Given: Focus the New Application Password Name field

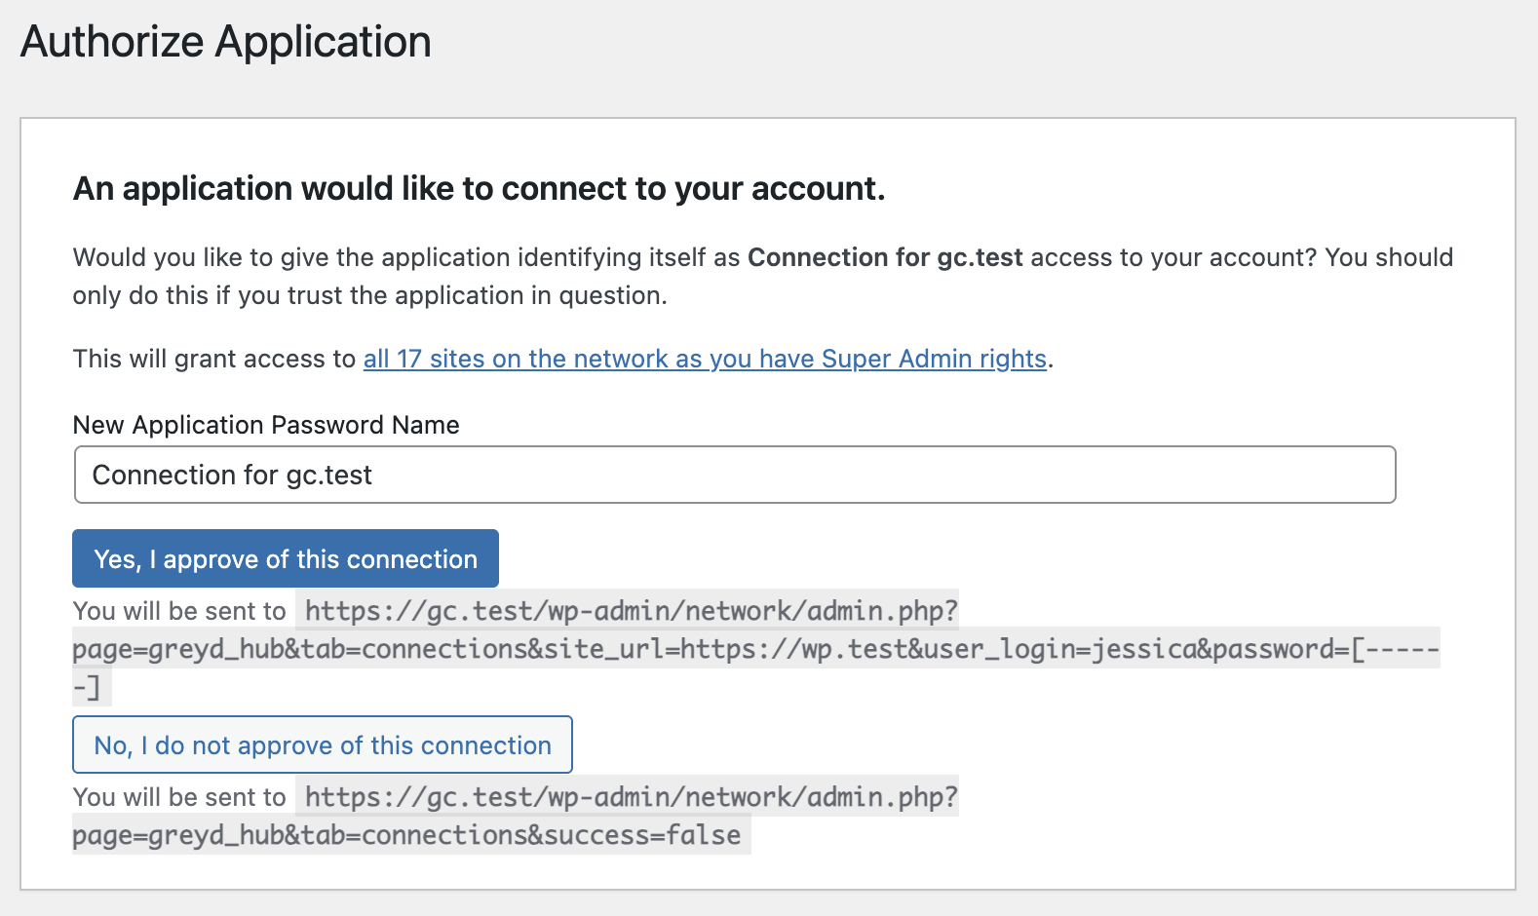Looking at the screenshot, I should (735, 475).
